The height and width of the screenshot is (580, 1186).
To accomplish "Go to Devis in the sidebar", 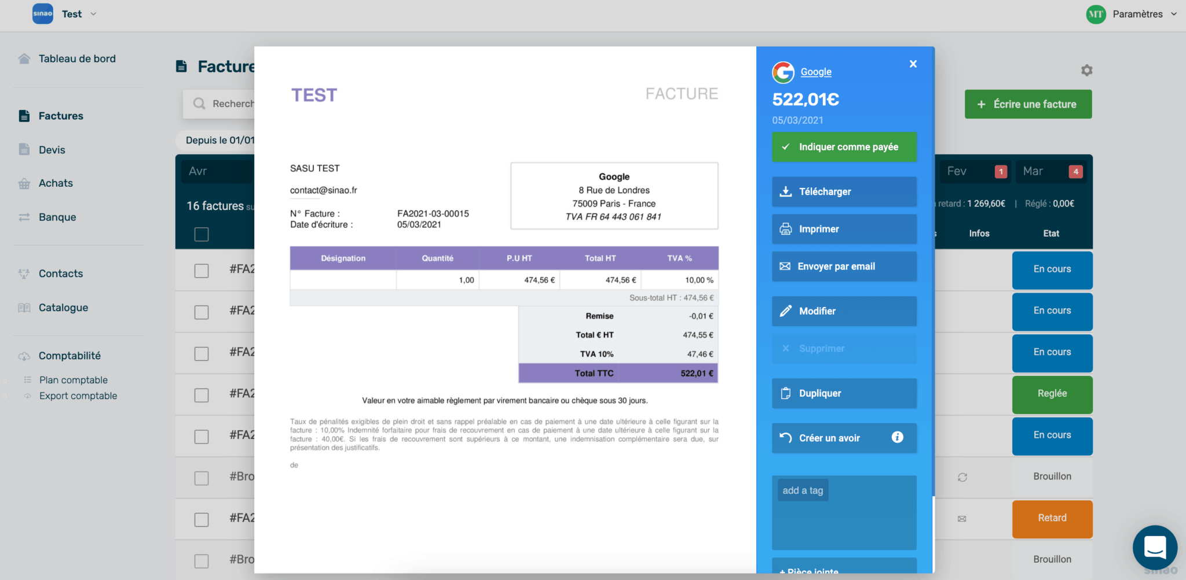I will 52,150.
